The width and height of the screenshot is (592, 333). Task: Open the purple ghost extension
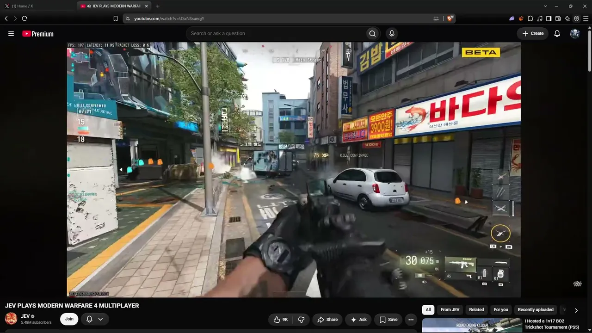tap(512, 18)
